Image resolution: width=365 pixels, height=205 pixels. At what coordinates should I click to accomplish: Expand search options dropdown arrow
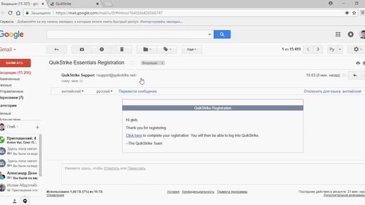tap(209, 34)
